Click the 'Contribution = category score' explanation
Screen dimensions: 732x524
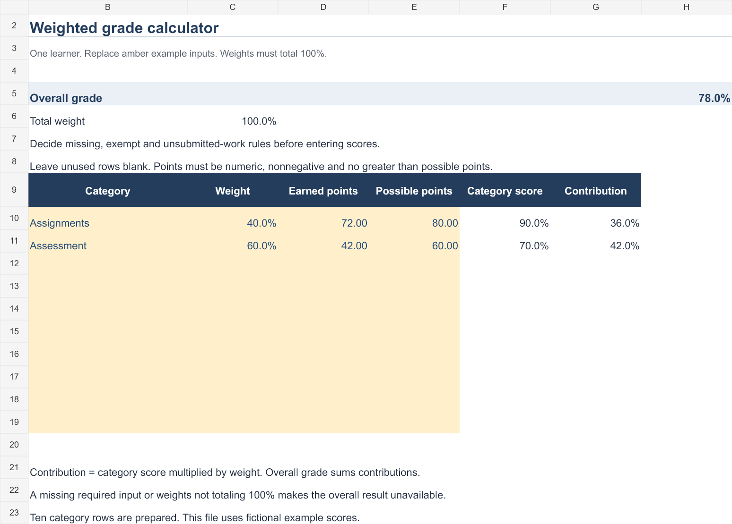point(225,473)
